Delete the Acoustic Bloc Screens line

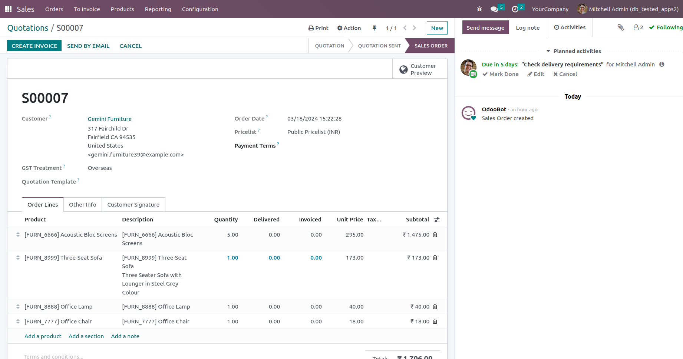(x=435, y=235)
